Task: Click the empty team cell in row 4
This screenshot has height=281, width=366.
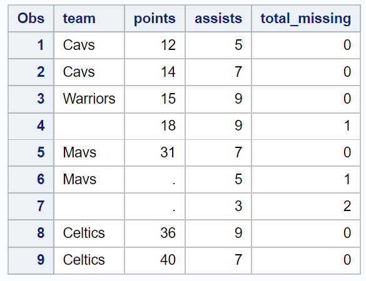Action: tap(89, 126)
